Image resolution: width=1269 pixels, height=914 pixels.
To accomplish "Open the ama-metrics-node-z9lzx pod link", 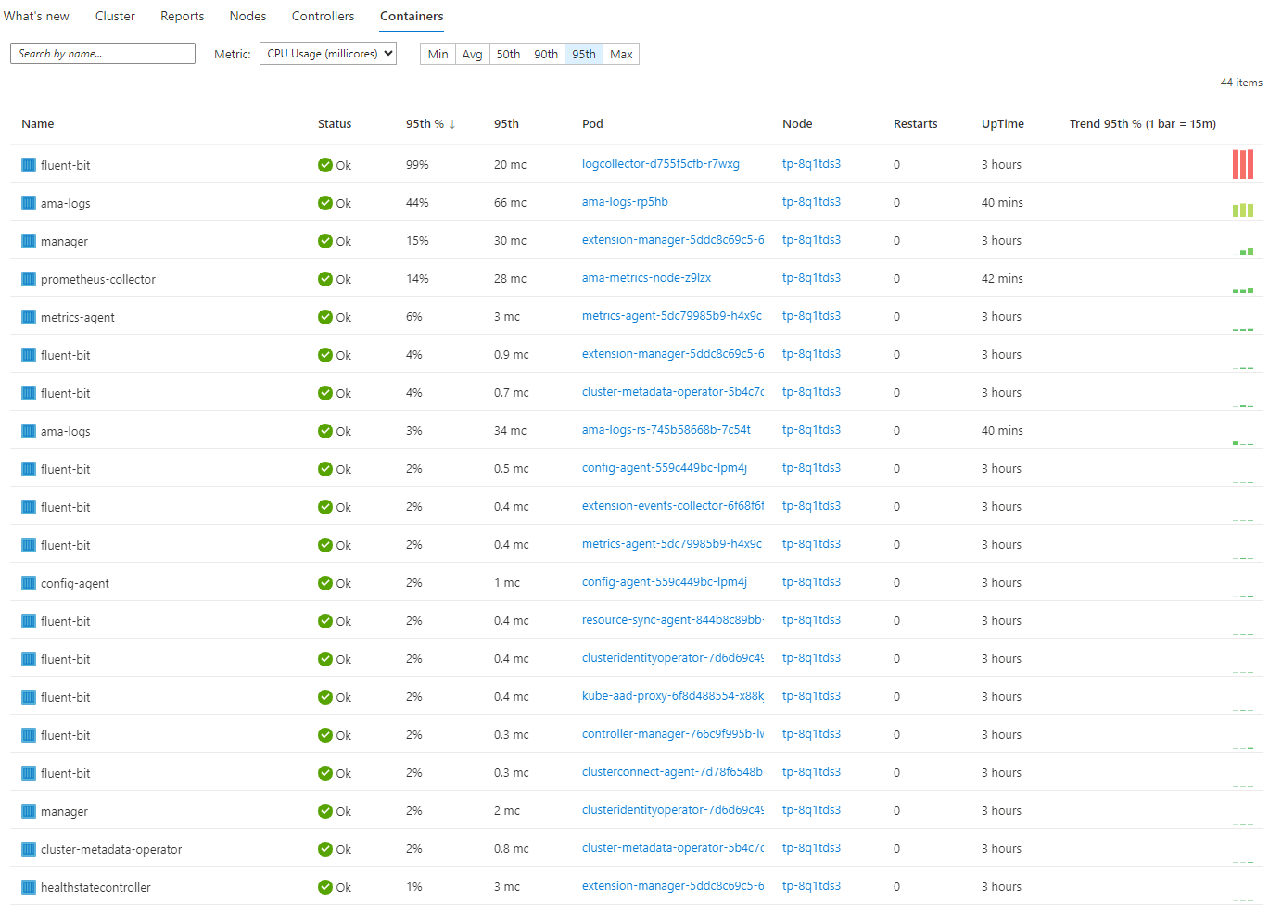I will [646, 278].
